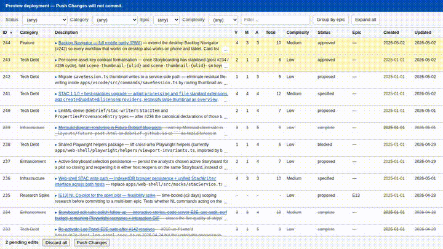Expand row 237 Active-Storyboard triangle
This screenshot has width=443, height=249.
(x=56, y=162)
